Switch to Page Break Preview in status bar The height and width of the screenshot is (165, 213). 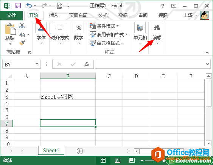[x=132, y=160]
